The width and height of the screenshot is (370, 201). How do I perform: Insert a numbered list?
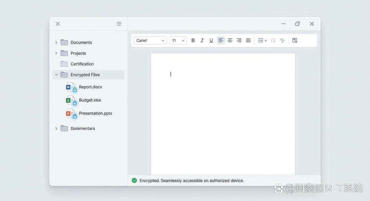[x=273, y=40]
